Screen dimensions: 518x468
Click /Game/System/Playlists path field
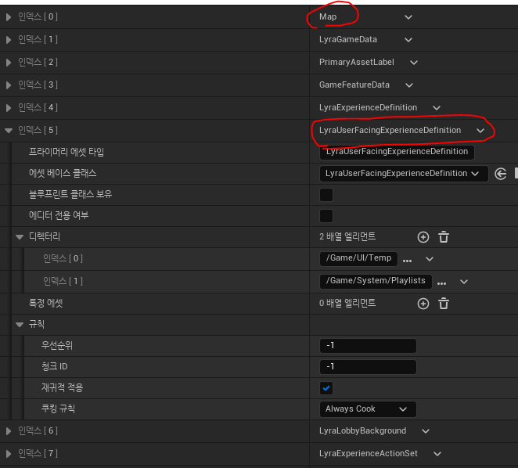coord(376,281)
